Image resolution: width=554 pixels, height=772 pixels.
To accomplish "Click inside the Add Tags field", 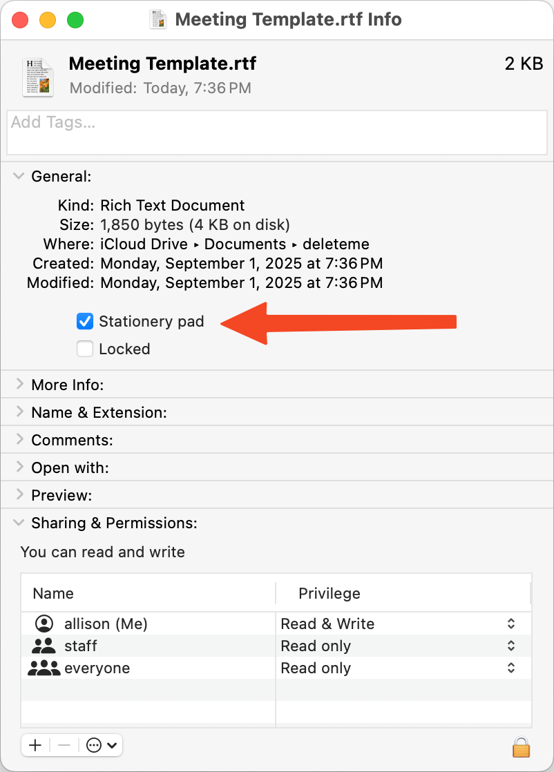I will 276,132.
